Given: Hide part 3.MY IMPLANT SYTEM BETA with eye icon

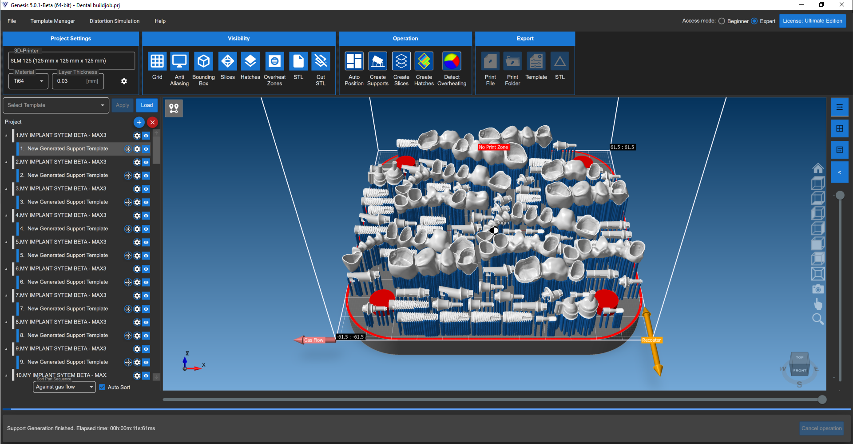Looking at the screenshot, I should (146, 189).
